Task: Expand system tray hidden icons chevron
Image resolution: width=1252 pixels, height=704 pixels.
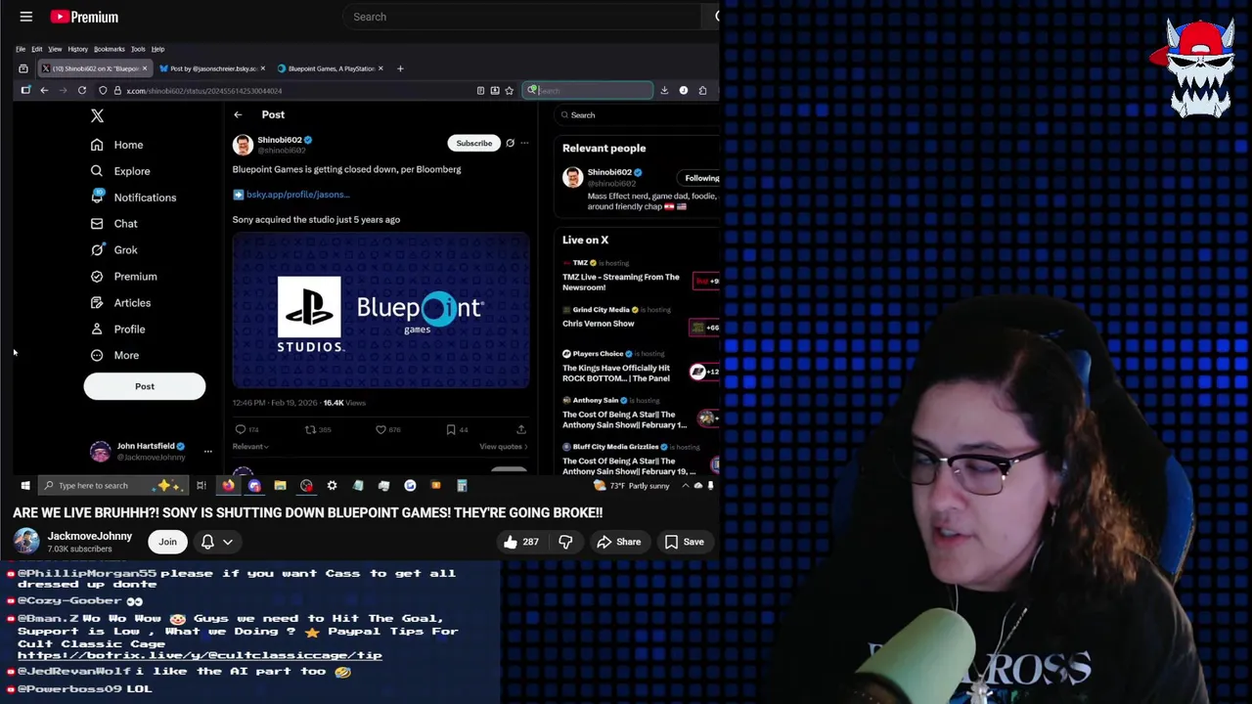Action: (685, 485)
